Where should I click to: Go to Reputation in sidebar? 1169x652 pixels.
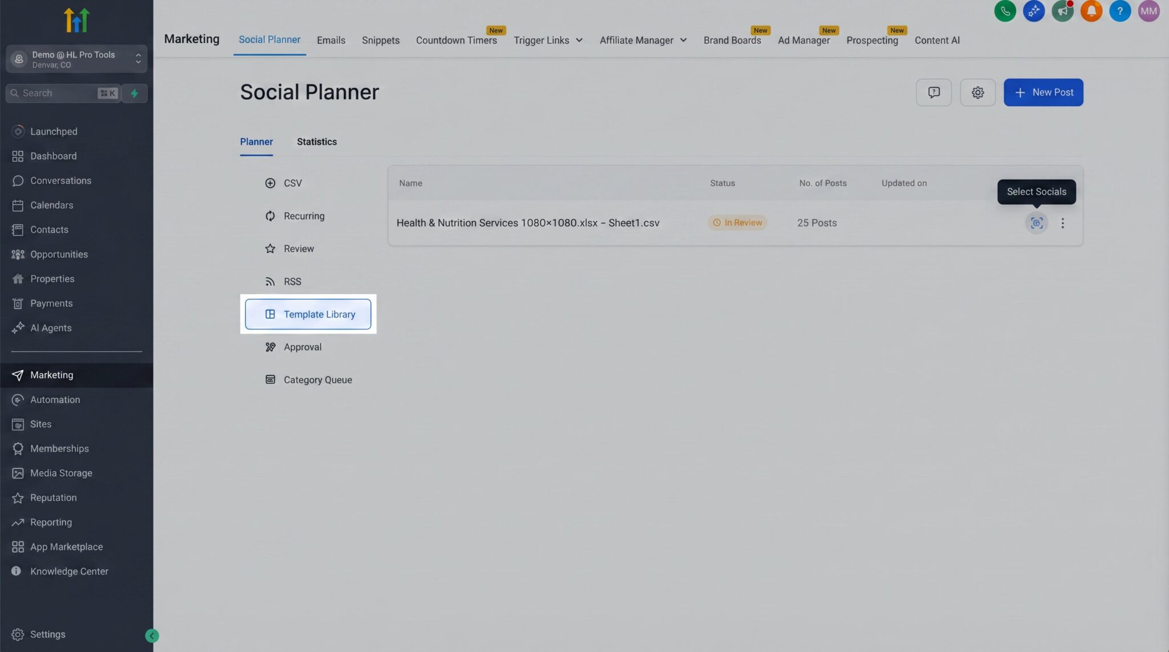point(53,497)
